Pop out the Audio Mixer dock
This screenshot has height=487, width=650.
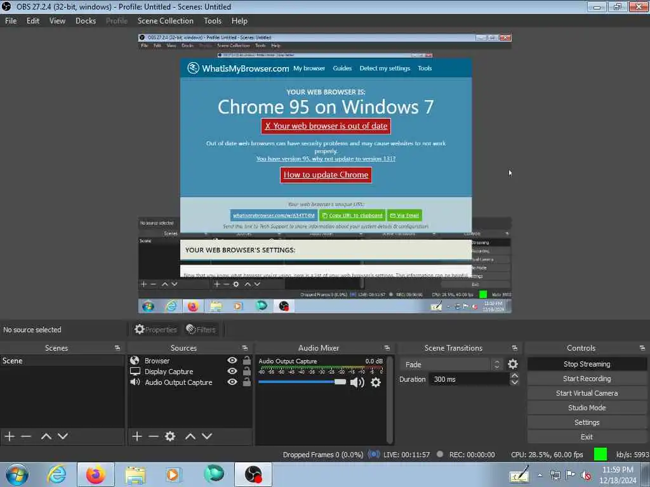pos(387,348)
